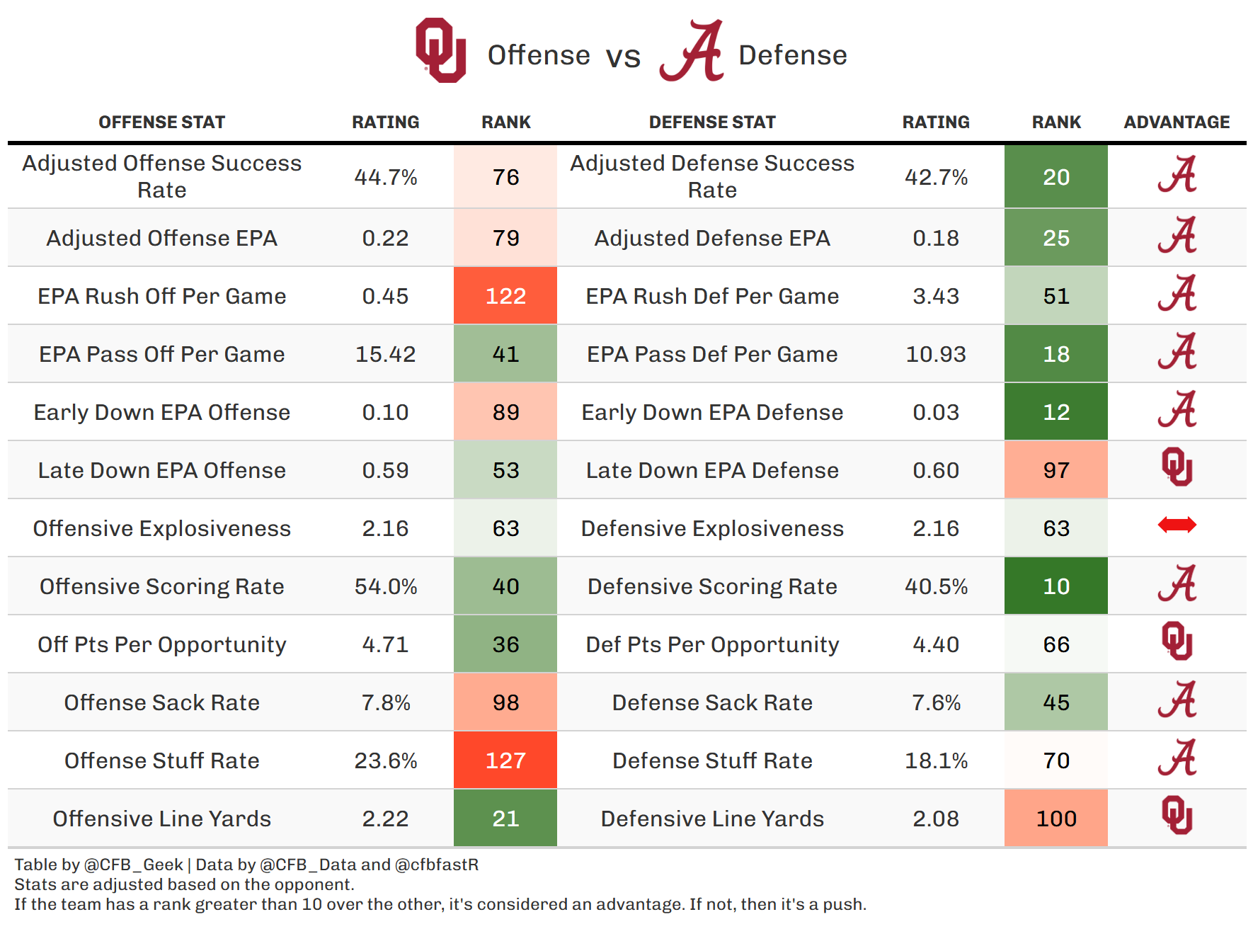
Task: Click the Offensive Line Yards stat label
Action: pos(161,819)
